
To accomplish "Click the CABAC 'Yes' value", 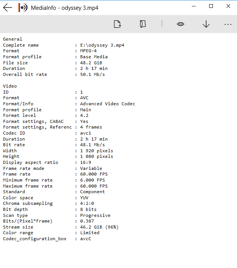I will click(84, 121).
